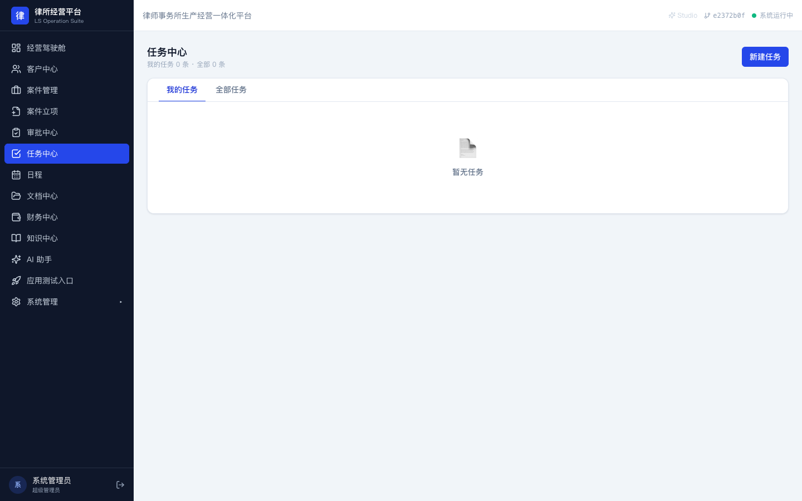
Task: Click the 律师事务所生产经营一体化平台 header text
Action: pyautogui.click(x=197, y=16)
